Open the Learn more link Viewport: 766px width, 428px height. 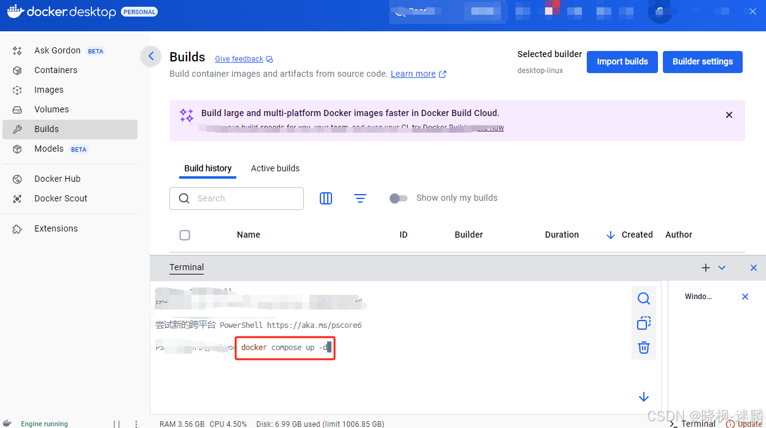pyautogui.click(x=413, y=74)
